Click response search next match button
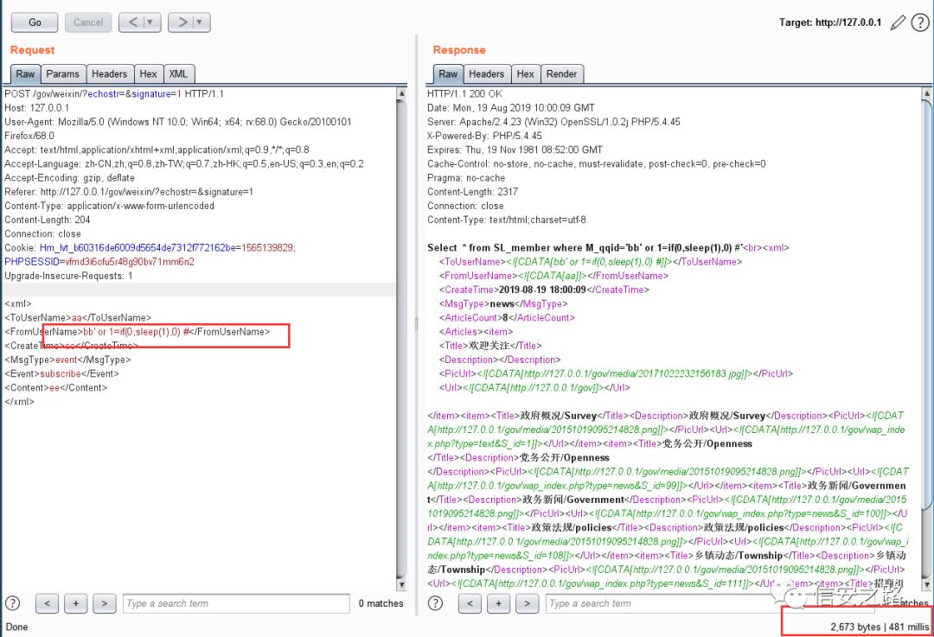The image size is (934, 637). coord(528,603)
